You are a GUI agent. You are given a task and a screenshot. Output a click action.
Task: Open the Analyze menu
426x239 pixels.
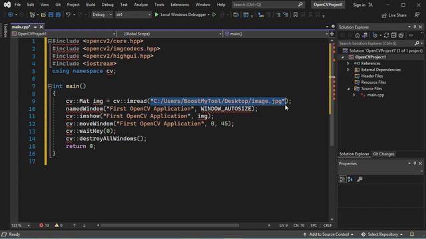pyautogui.click(x=140, y=5)
